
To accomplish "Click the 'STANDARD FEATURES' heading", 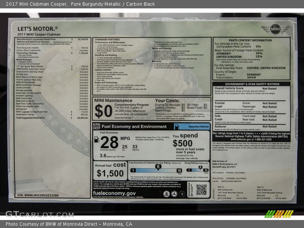I will (x=107, y=40).
